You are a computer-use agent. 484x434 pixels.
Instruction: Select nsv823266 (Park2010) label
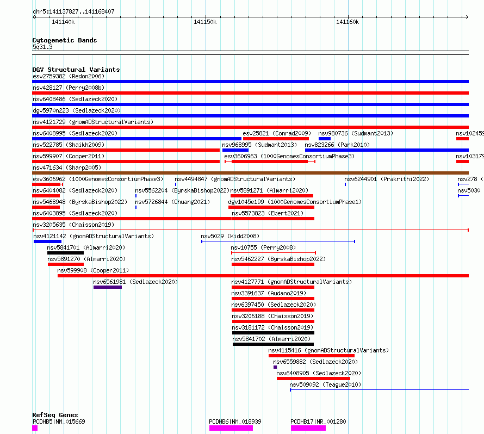[x=337, y=145]
